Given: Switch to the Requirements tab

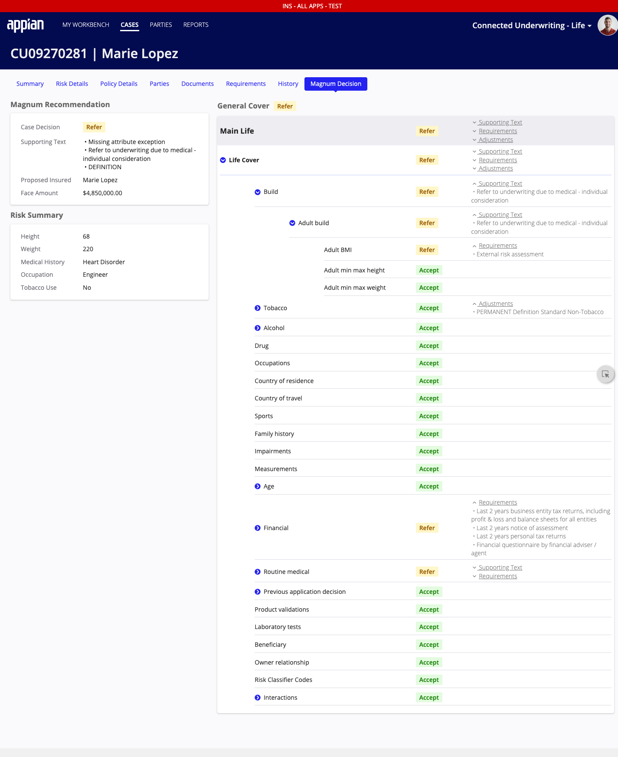Looking at the screenshot, I should coord(246,84).
